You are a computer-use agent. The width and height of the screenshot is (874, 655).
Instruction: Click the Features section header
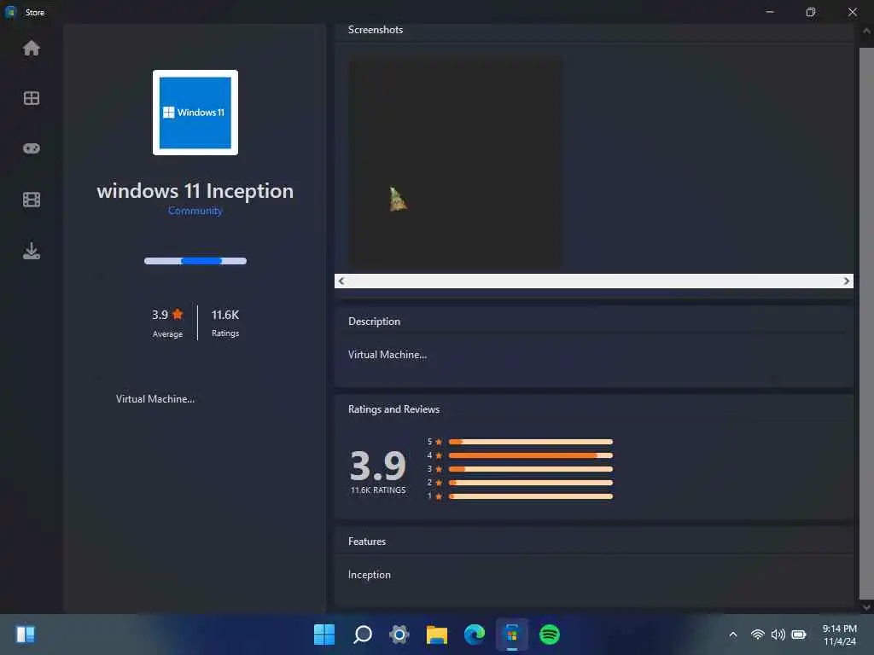tap(367, 542)
